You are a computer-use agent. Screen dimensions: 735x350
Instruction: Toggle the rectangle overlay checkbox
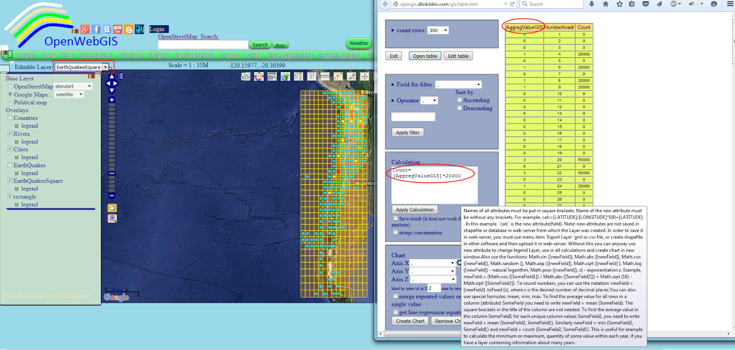point(10,197)
